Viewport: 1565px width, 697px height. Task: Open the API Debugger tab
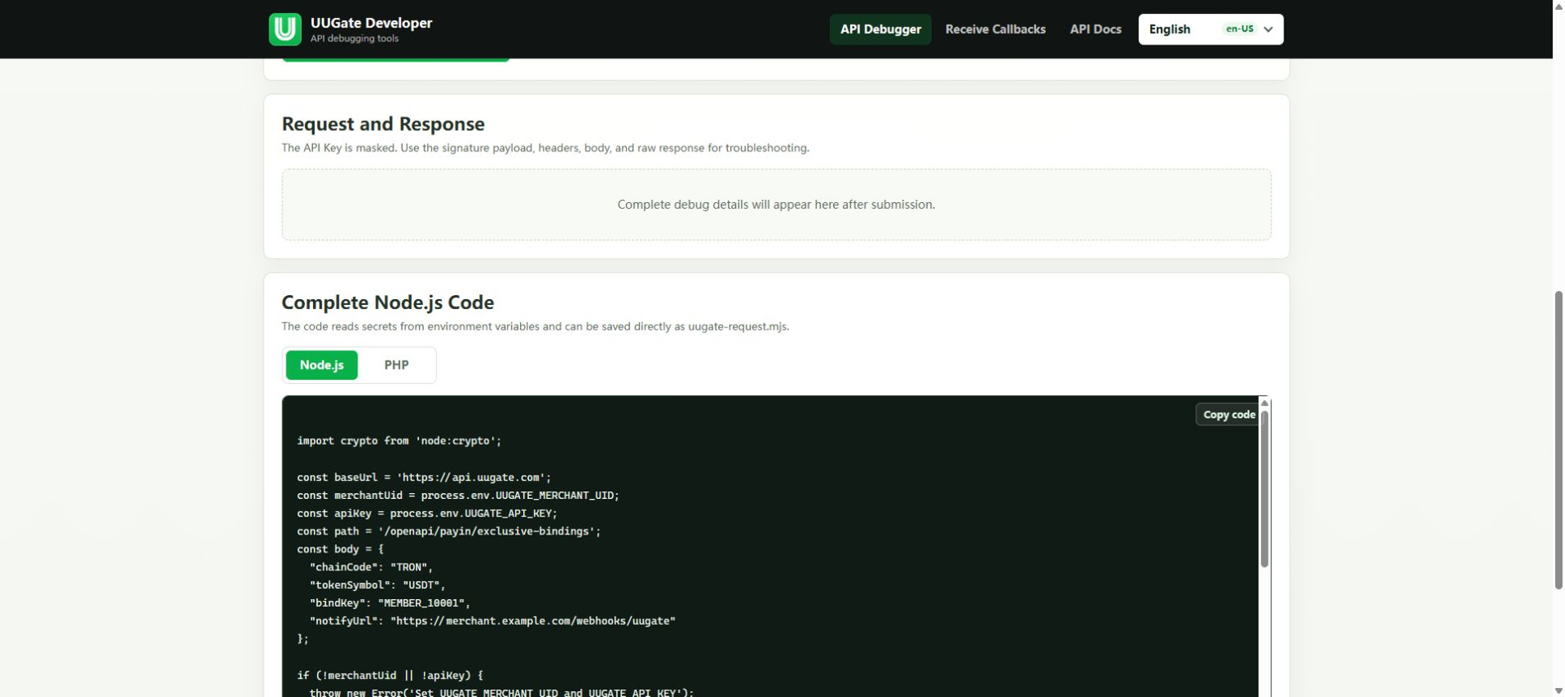pyautogui.click(x=880, y=29)
